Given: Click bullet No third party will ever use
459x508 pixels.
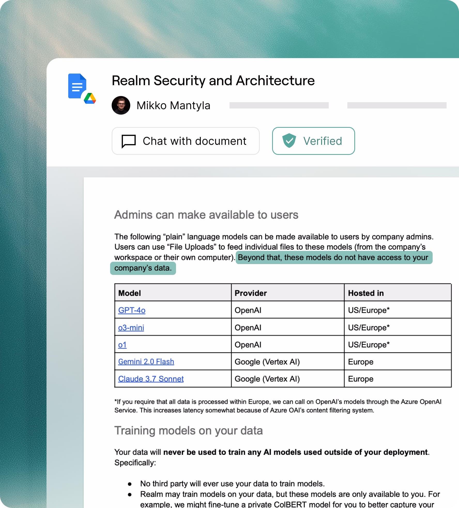Looking at the screenshot, I should click(x=232, y=483).
